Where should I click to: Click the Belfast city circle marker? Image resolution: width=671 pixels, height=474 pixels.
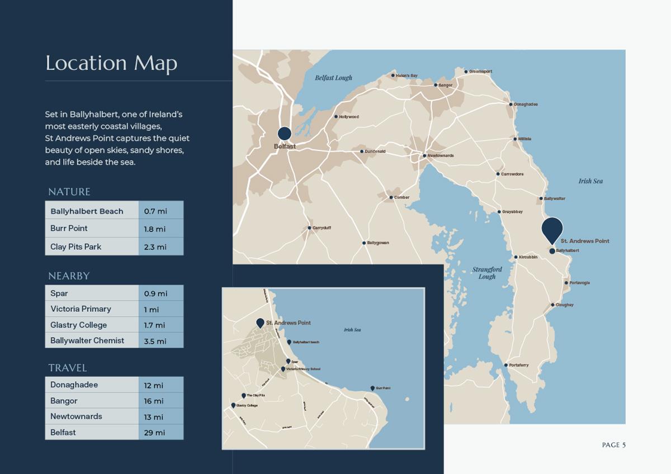pyautogui.click(x=285, y=133)
